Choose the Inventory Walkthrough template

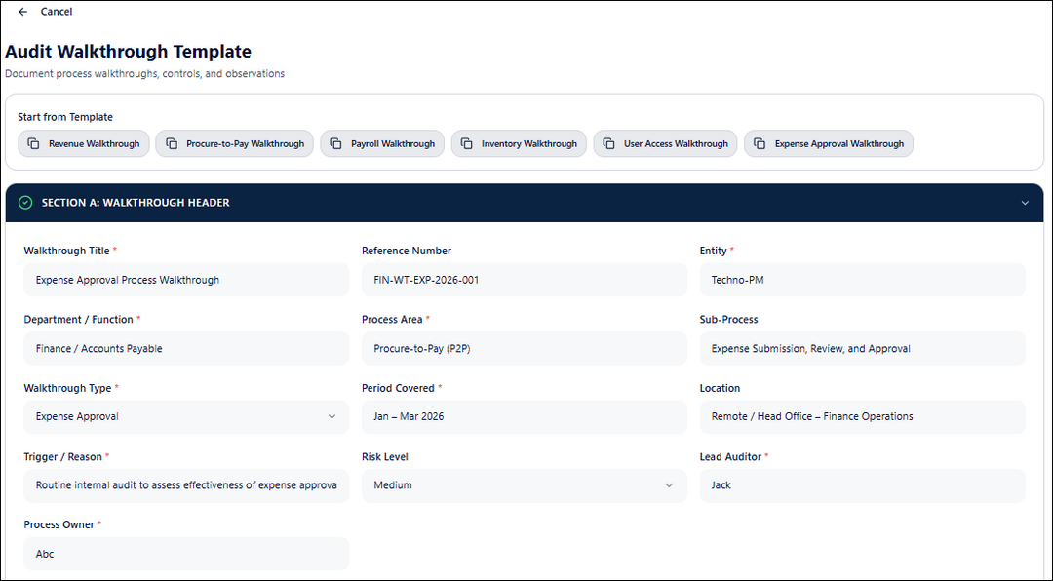pyautogui.click(x=519, y=143)
